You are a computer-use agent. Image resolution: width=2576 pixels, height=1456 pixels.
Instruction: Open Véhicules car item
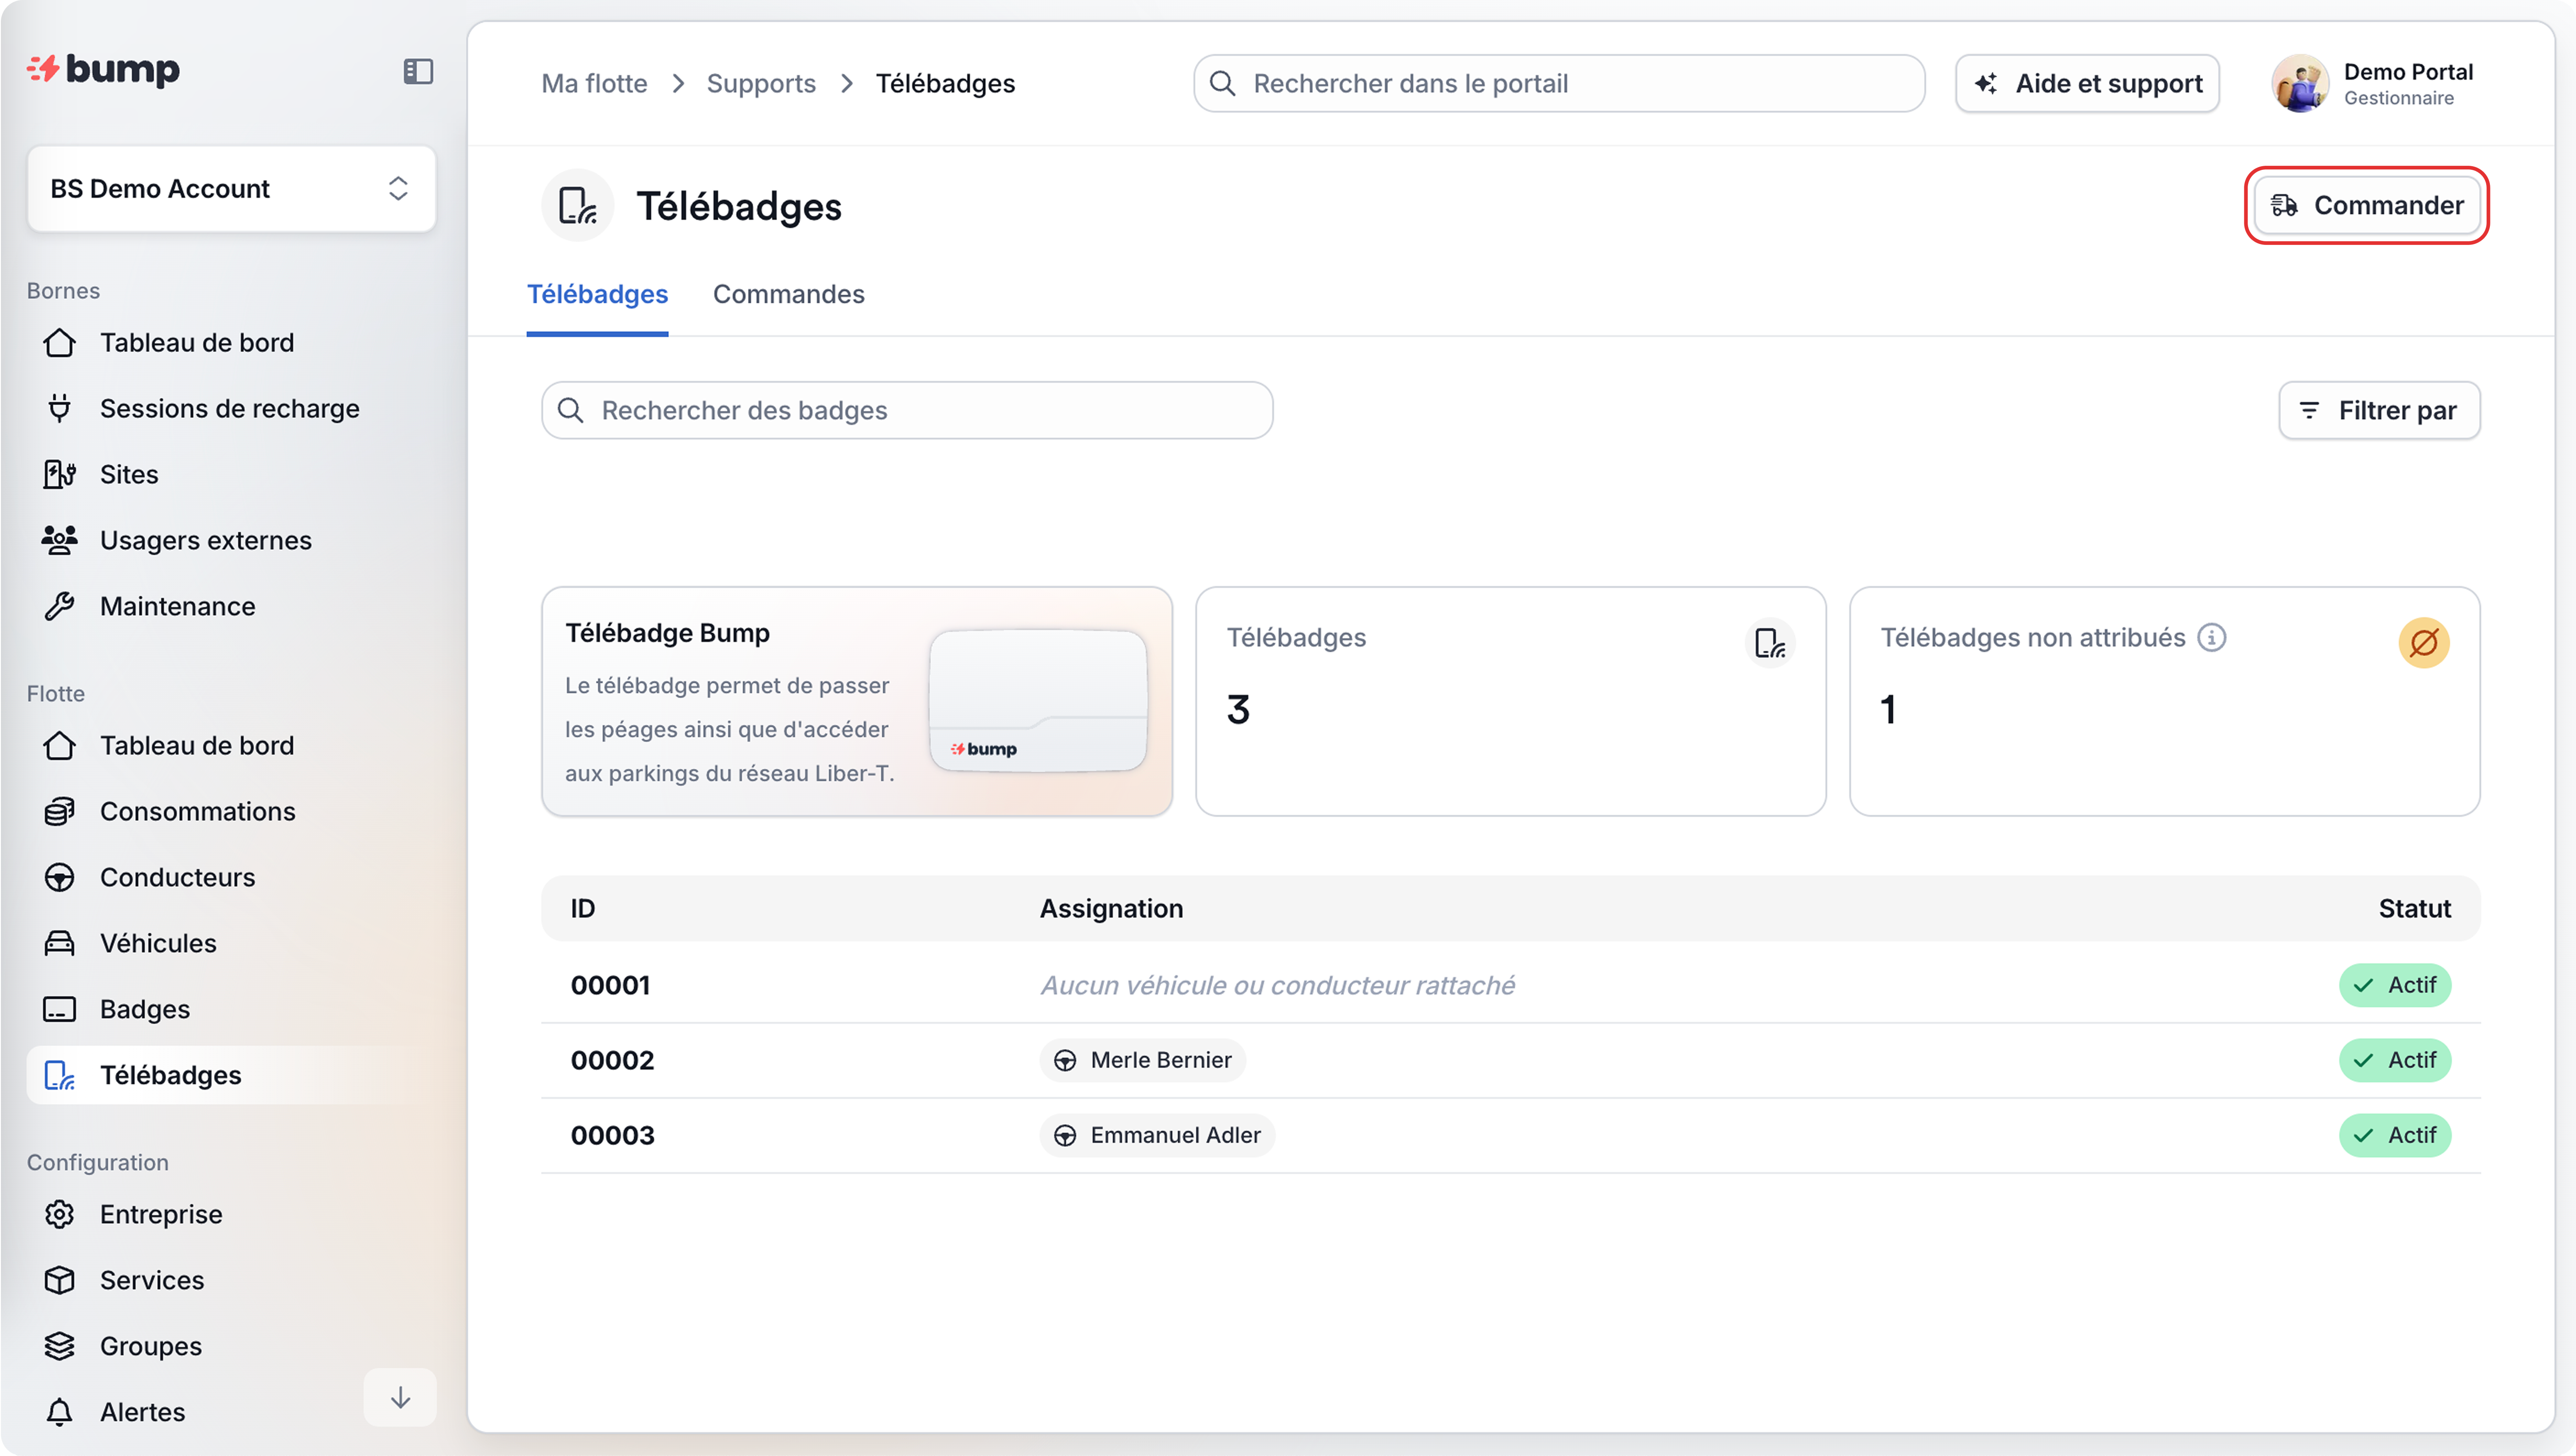[158, 944]
